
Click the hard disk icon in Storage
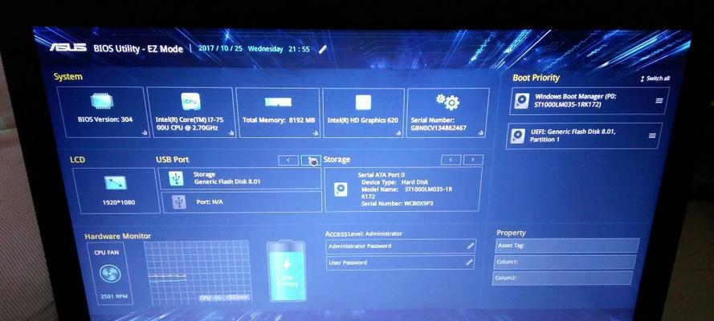tap(341, 189)
